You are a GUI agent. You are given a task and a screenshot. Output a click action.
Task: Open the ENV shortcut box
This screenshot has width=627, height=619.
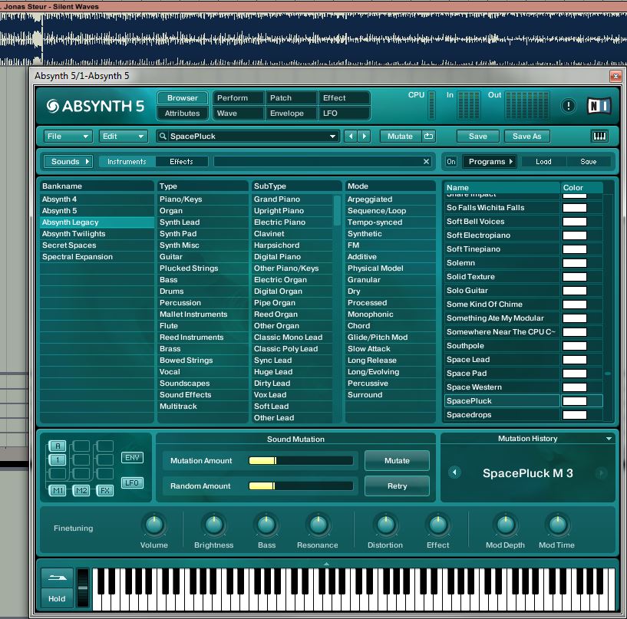[x=132, y=458]
